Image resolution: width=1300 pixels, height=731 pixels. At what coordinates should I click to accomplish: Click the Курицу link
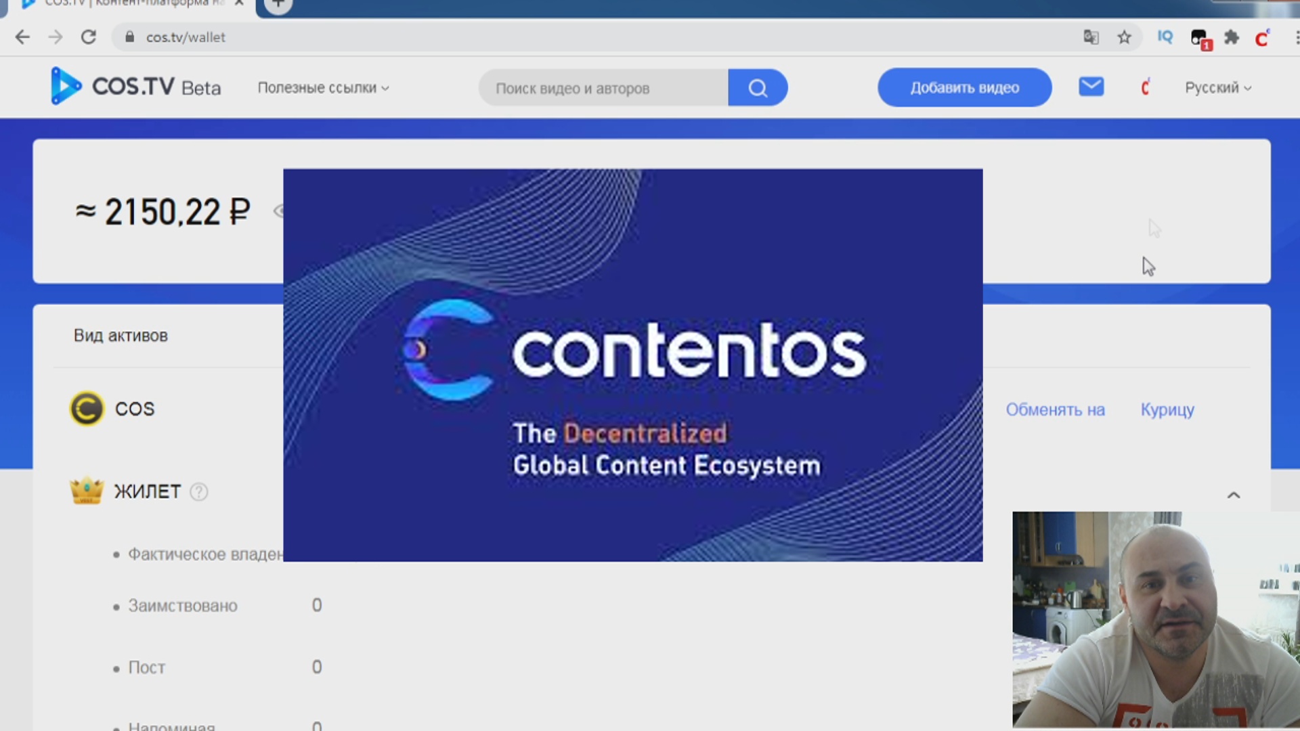click(x=1167, y=410)
